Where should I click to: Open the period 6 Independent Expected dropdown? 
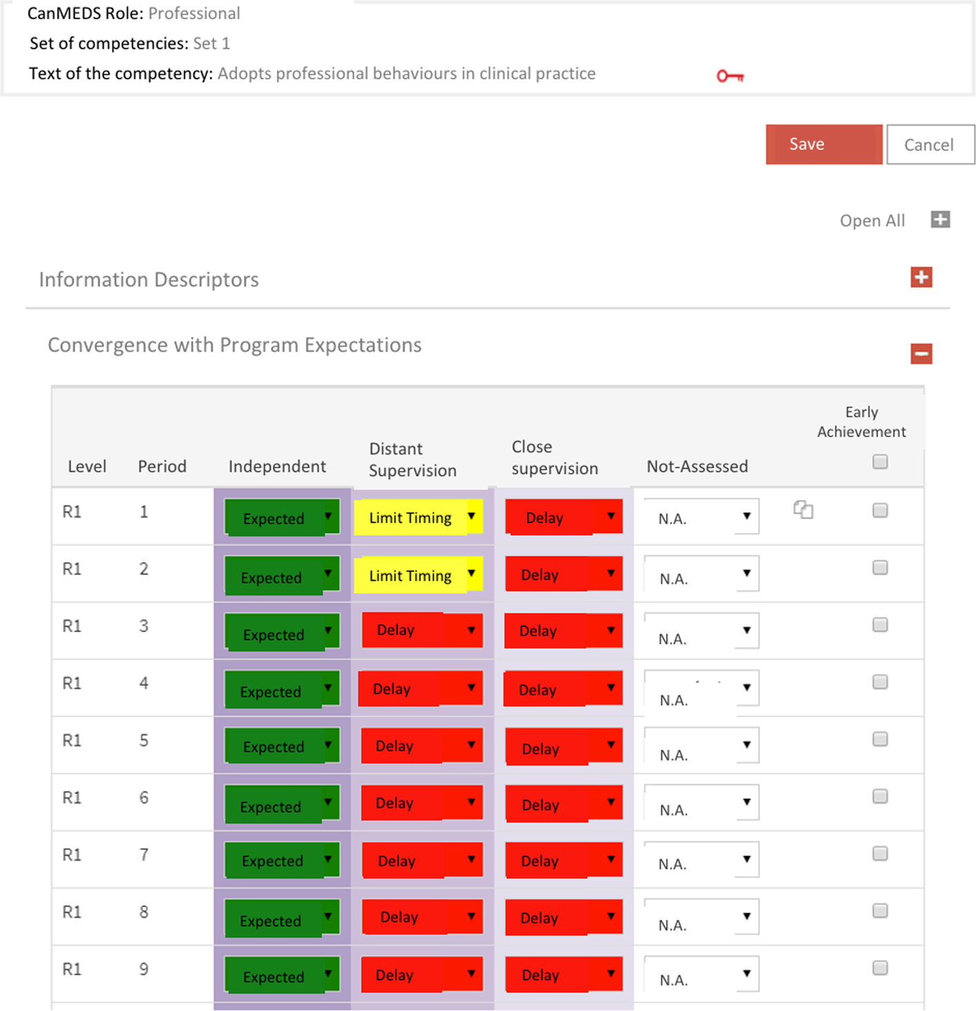click(x=282, y=804)
